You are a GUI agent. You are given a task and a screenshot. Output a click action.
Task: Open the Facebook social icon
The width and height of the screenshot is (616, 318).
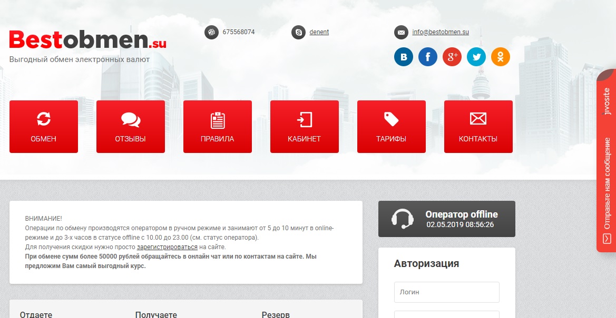428,57
